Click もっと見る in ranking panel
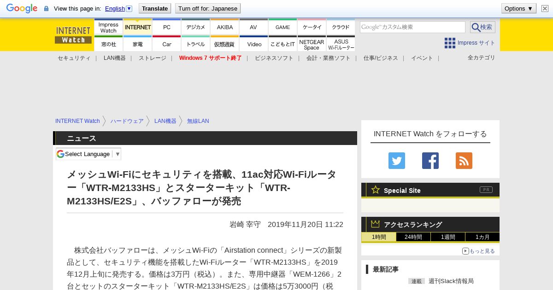The image size is (553, 290). tap(479, 251)
